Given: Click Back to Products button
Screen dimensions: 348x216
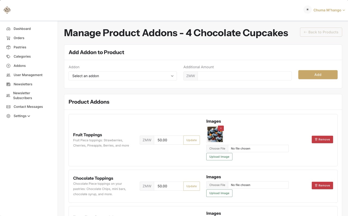Looking at the screenshot, I should tap(321, 32).
